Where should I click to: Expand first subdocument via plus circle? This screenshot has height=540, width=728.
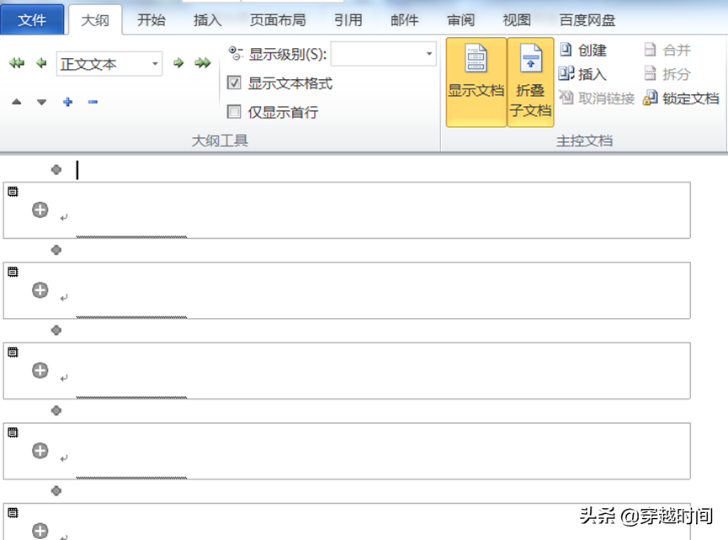click(40, 209)
